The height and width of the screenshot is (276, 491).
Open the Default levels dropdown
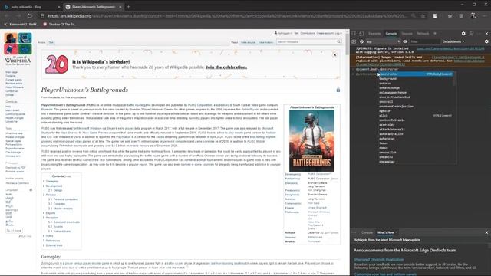453,41
